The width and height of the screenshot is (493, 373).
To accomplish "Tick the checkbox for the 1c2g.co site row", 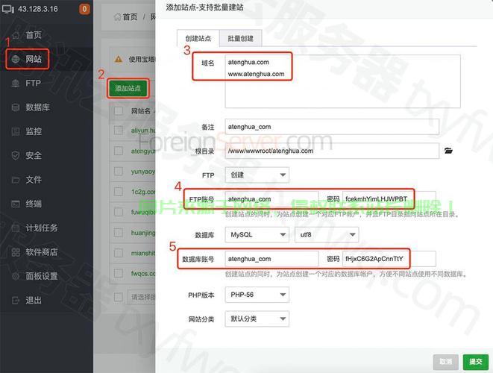I will [x=119, y=192].
